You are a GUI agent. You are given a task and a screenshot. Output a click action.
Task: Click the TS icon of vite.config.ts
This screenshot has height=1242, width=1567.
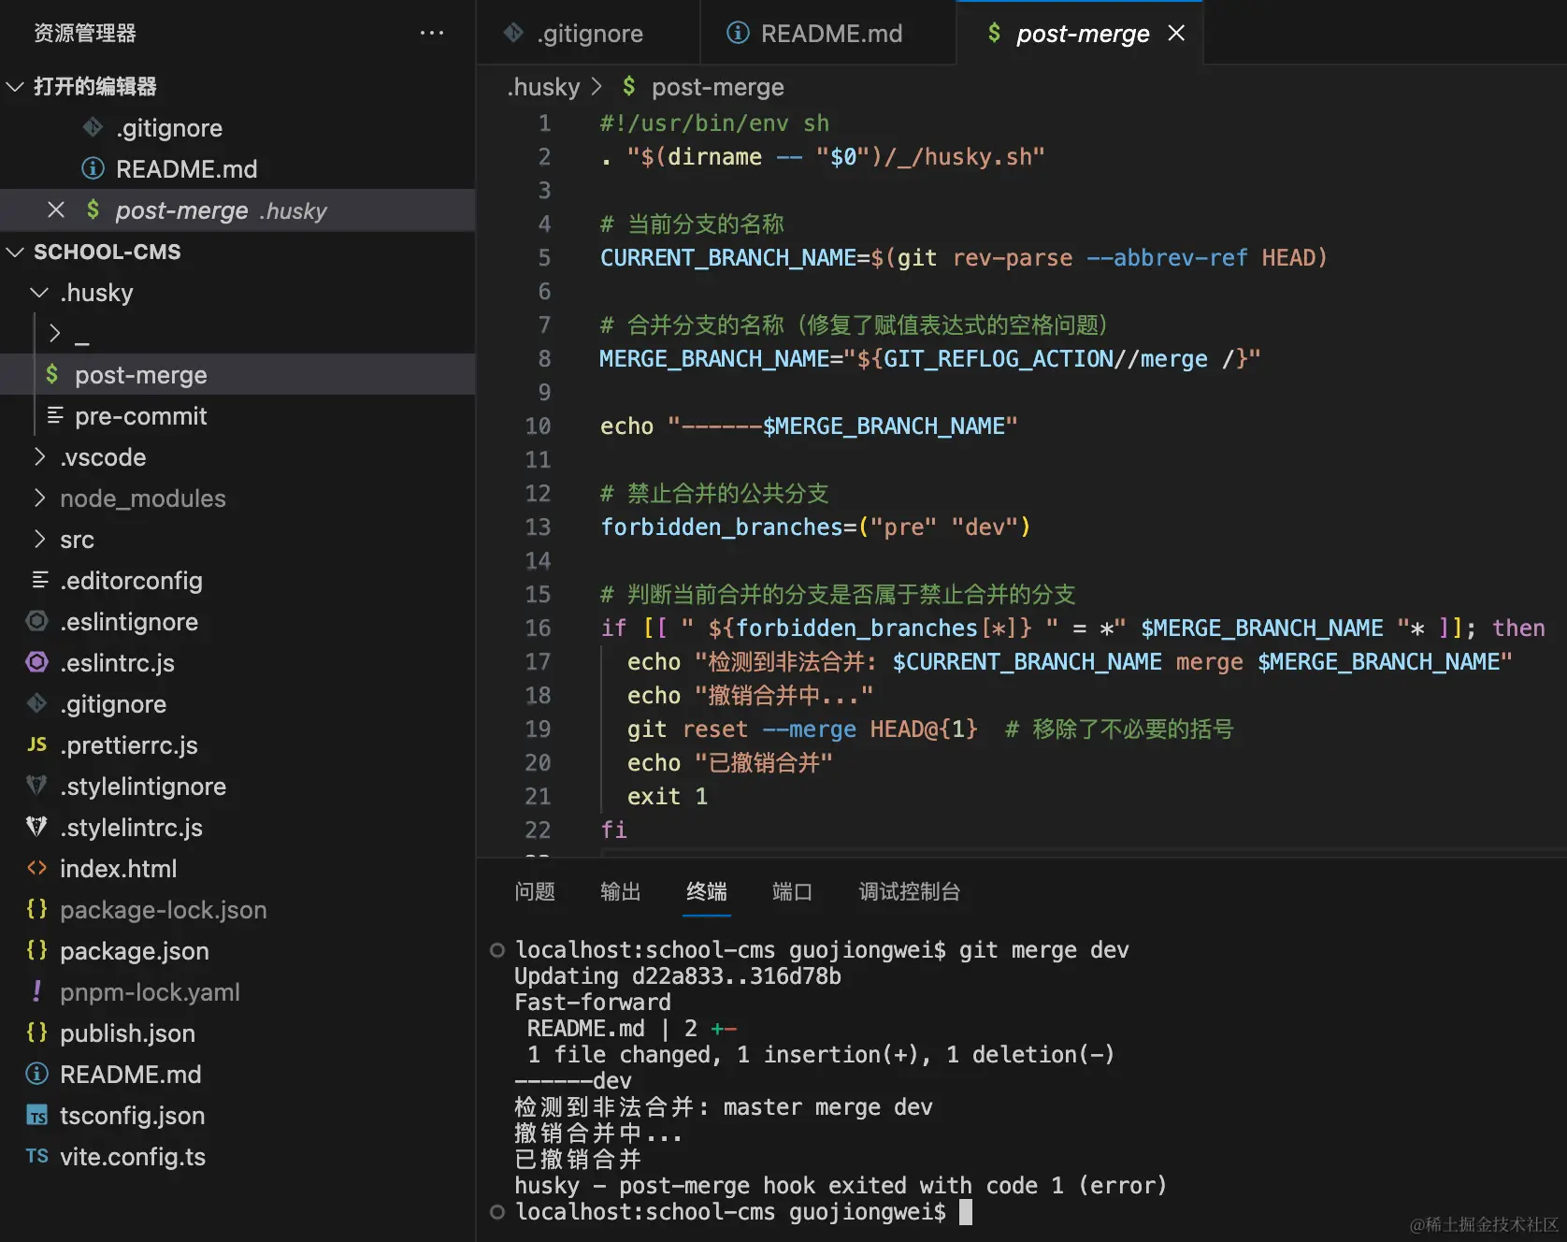click(36, 1156)
